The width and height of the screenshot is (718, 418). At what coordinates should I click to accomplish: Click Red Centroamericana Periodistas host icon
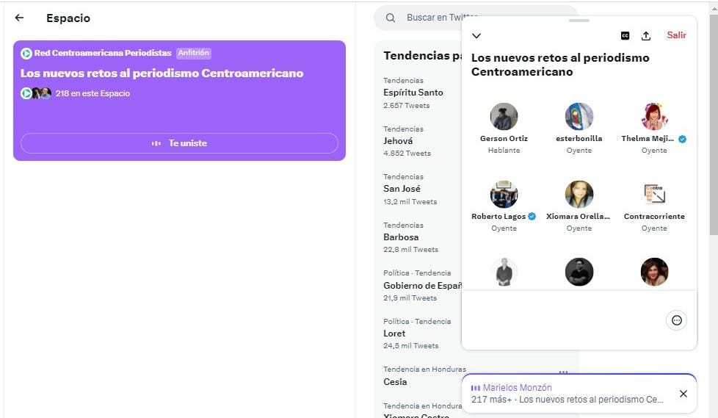tap(26, 53)
